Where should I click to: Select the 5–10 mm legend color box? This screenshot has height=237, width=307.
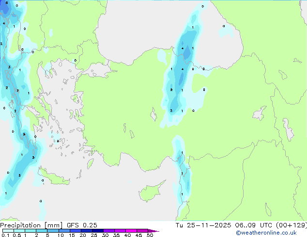(53, 231)
